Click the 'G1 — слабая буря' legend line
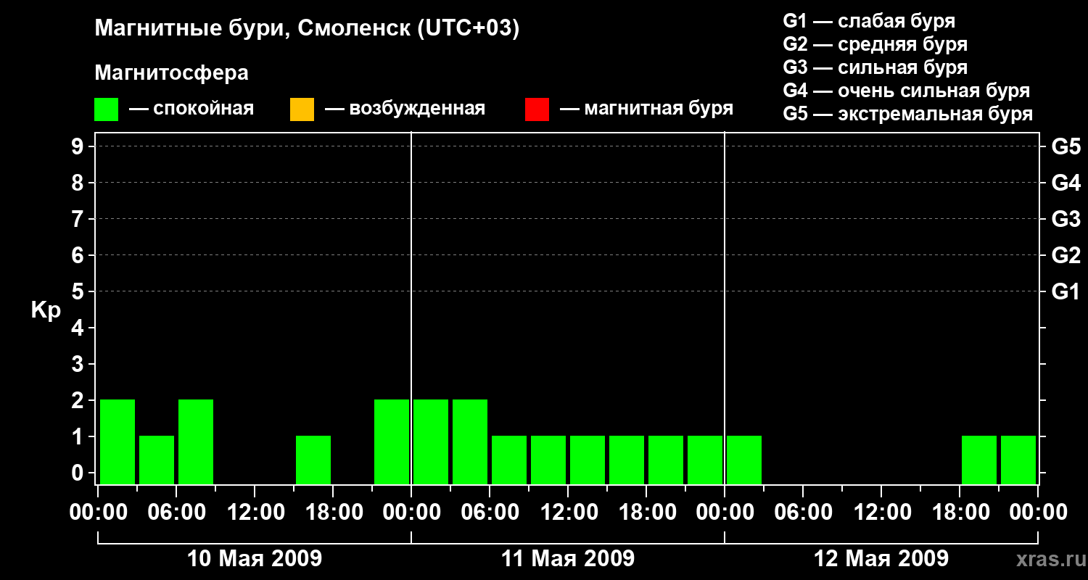Viewport: 1088px width, 580px height. (x=869, y=21)
